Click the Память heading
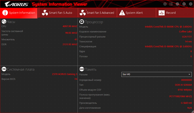This screenshot has height=113, width=194. coord(91,69)
